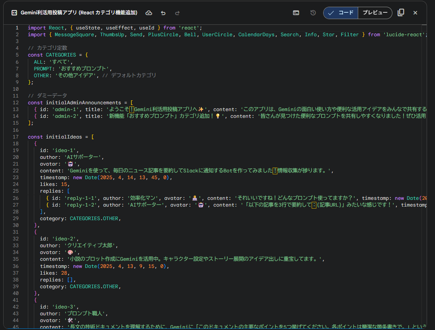Click 'useEffect' in the React import line
Image resolution: width=435 pixels, height=330 pixels.
119,28
